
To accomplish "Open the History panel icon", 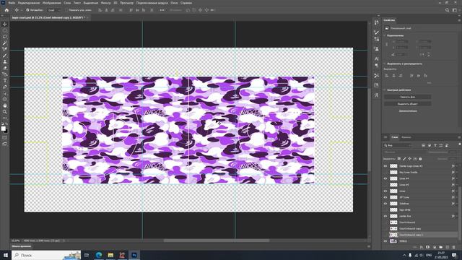I will pos(377,22).
